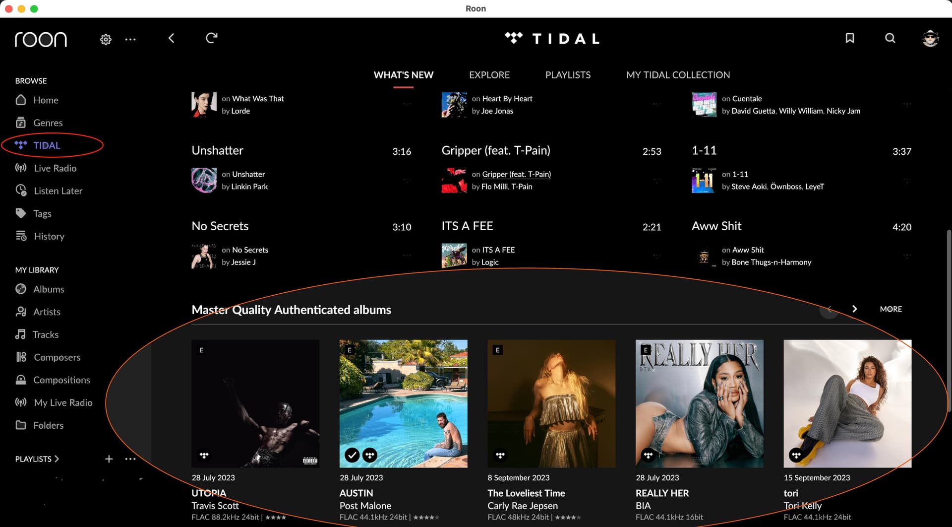This screenshot has height=527, width=952.
Task: Open the Composers library view
Action: pyautogui.click(x=57, y=357)
